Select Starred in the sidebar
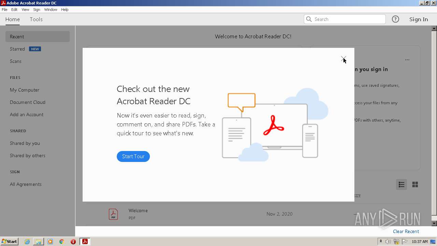The height and width of the screenshot is (246, 437). pyautogui.click(x=17, y=49)
